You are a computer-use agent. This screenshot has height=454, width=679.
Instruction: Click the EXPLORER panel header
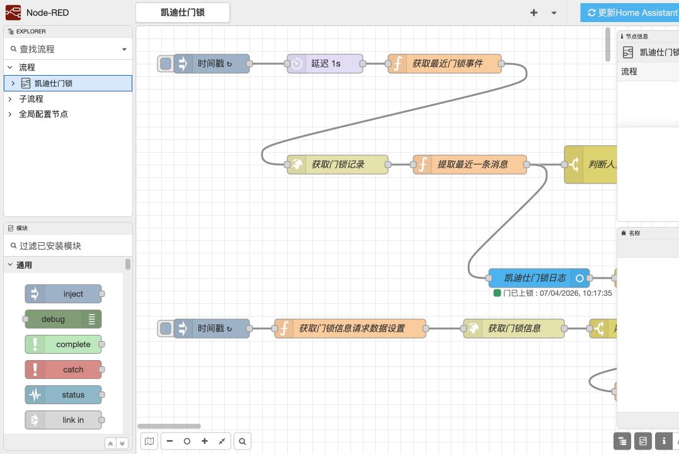pos(68,32)
